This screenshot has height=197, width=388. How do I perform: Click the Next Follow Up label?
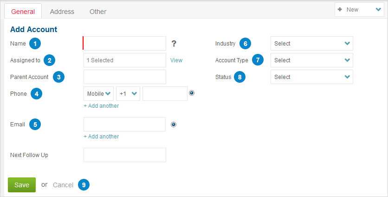(x=29, y=155)
